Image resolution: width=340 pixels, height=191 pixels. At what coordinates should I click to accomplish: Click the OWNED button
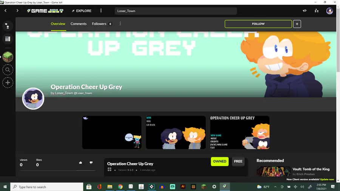pyautogui.click(x=219, y=161)
